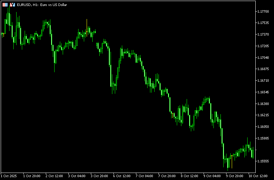The height and width of the screenshot is (180, 274).
Task: Select the 1.15555 price level label
Action: pyautogui.click(x=263, y=161)
